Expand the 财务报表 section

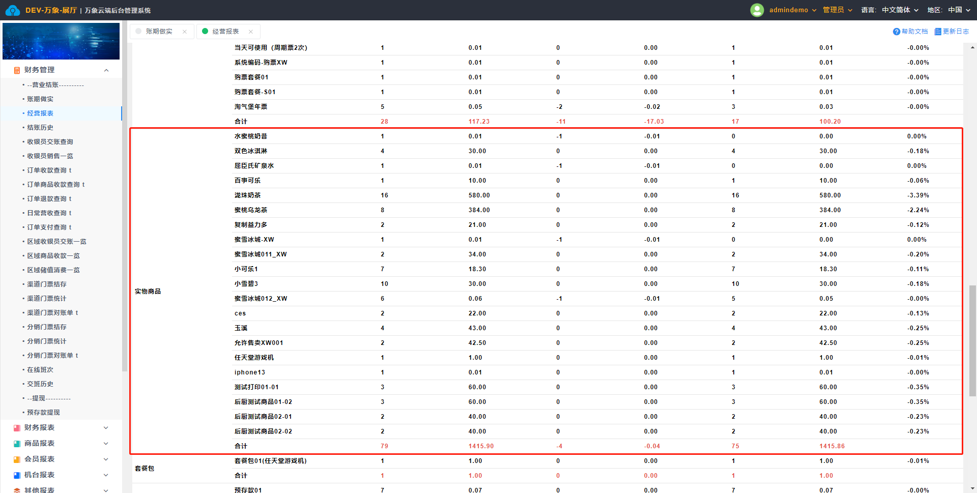pos(106,428)
